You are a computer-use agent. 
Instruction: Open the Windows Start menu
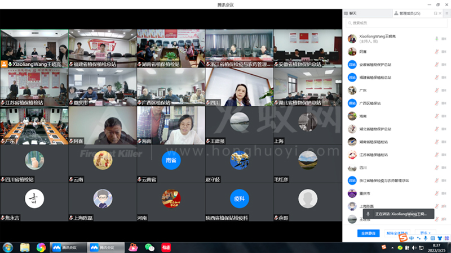pos(8,247)
